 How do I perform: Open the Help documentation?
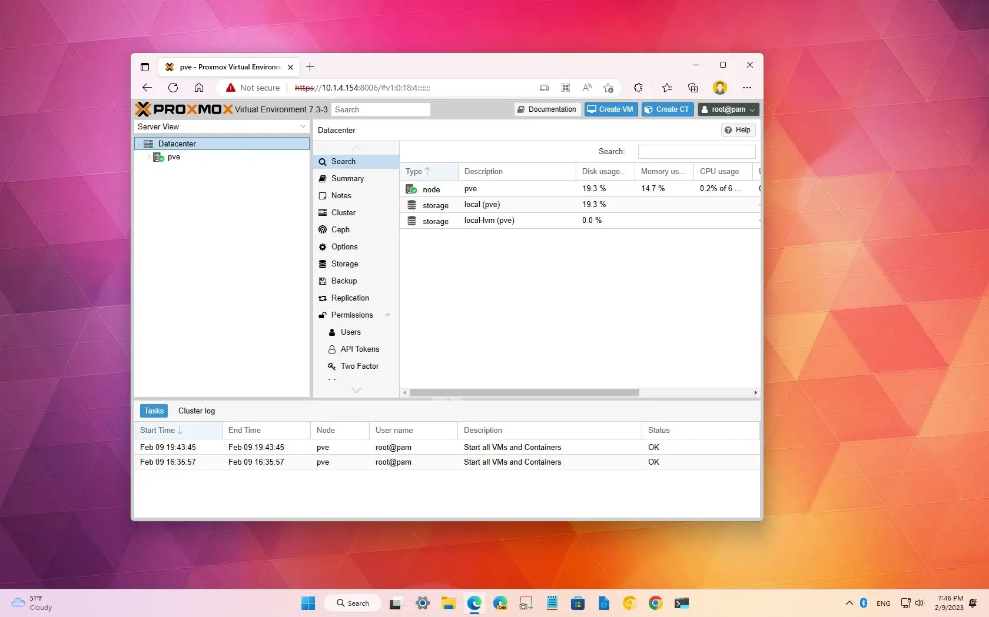[737, 129]
